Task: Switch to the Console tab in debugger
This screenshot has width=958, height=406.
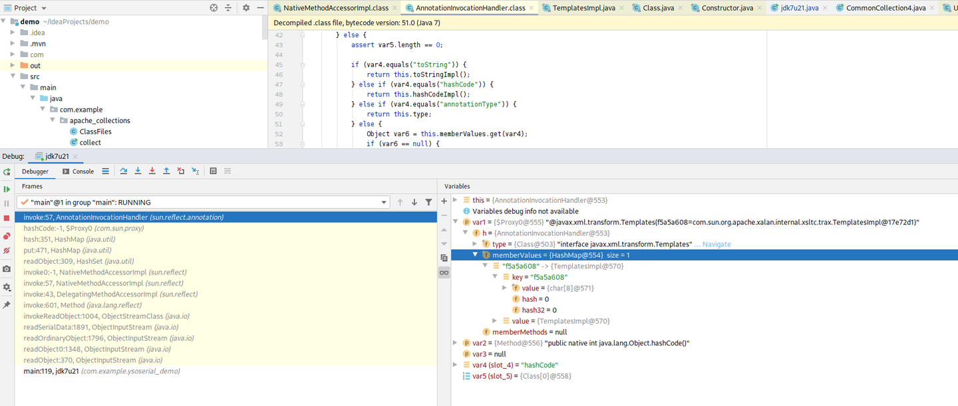Action: pos(78,171)
